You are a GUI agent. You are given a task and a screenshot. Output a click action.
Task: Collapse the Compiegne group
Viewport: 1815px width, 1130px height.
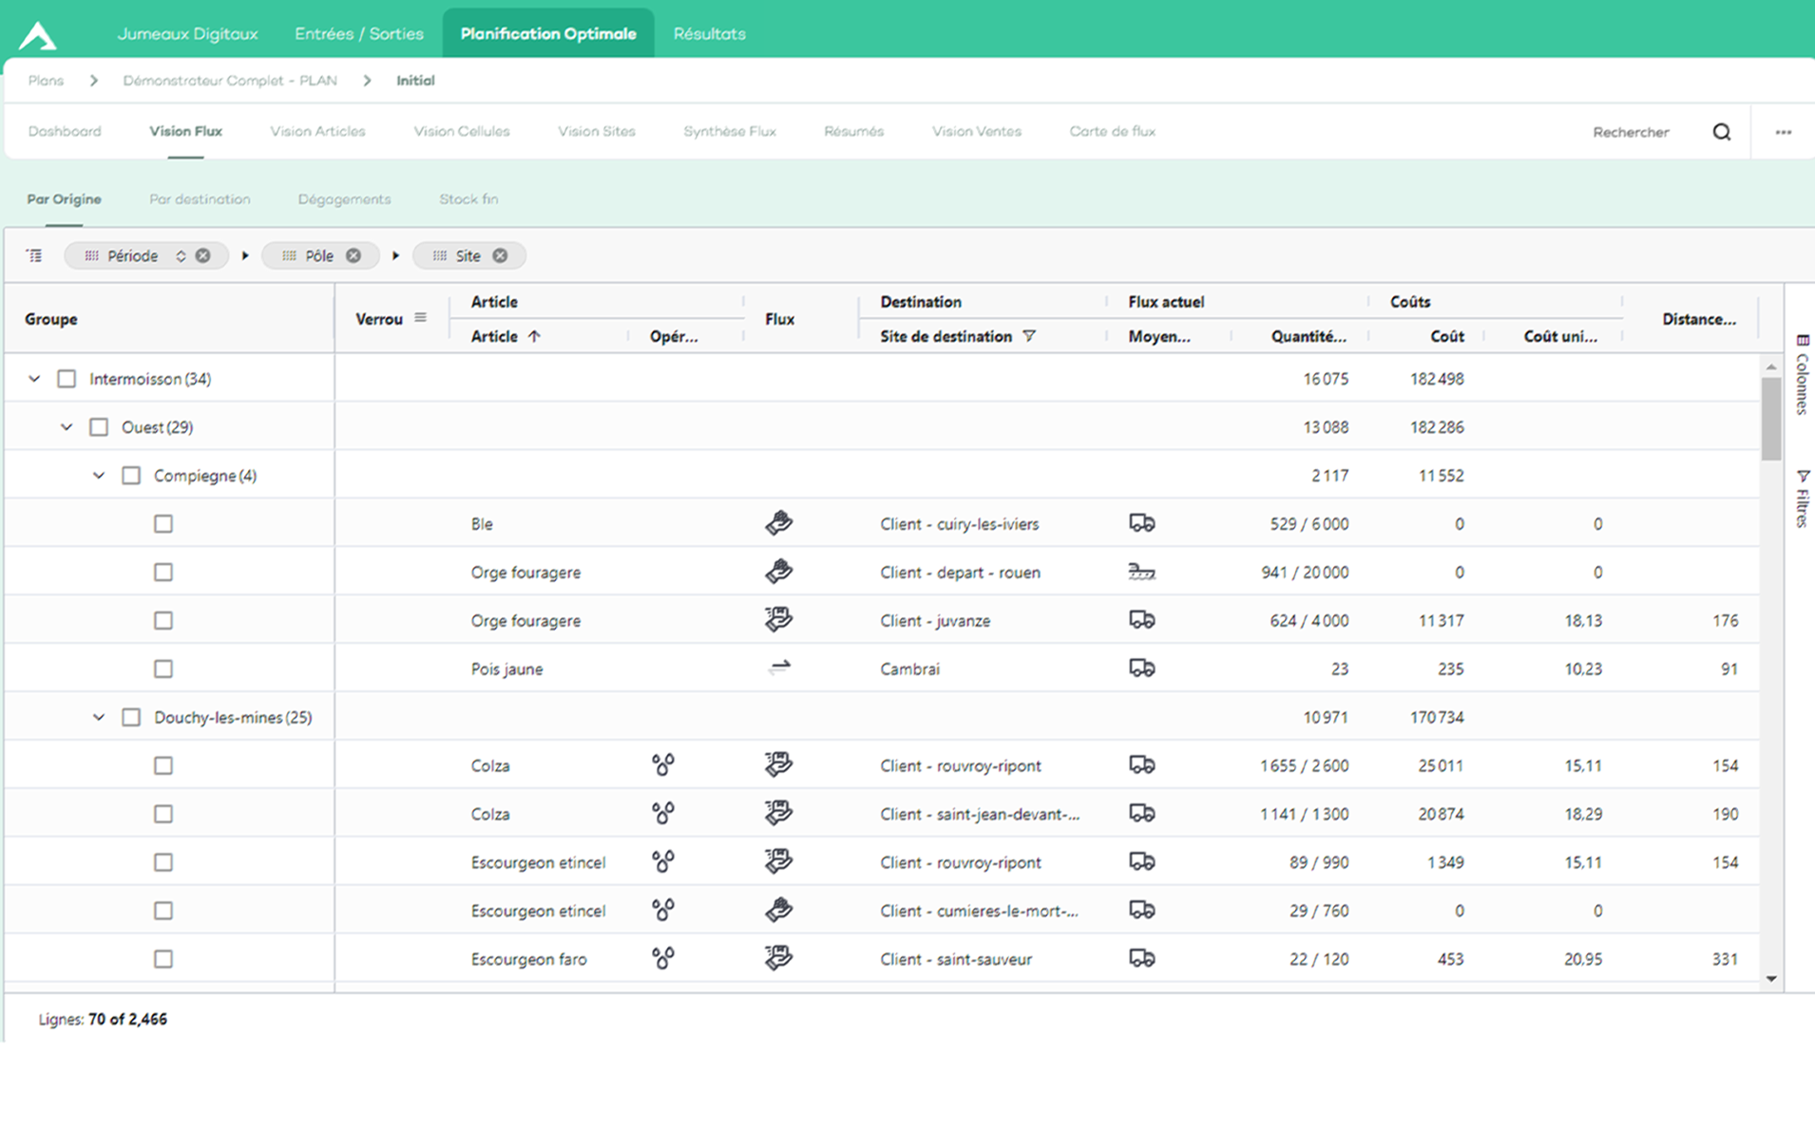pos(99,476)
